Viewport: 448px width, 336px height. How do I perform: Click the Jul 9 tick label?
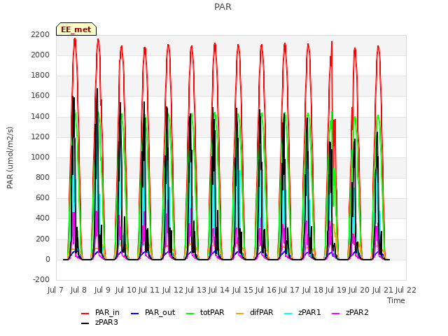[102, 290]
